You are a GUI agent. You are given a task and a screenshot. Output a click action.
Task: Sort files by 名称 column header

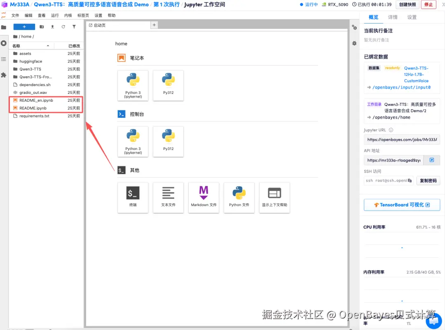31,46
